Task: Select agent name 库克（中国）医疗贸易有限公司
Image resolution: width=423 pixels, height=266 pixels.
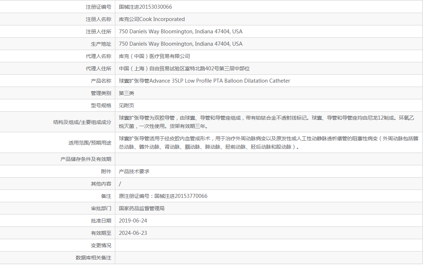Action: click(x=154, y=56)
